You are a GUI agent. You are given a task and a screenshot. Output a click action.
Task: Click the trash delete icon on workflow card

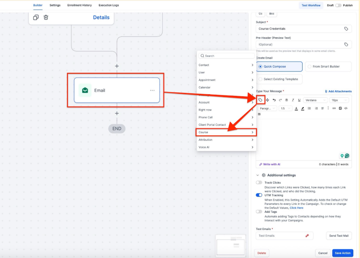[46, 17]
